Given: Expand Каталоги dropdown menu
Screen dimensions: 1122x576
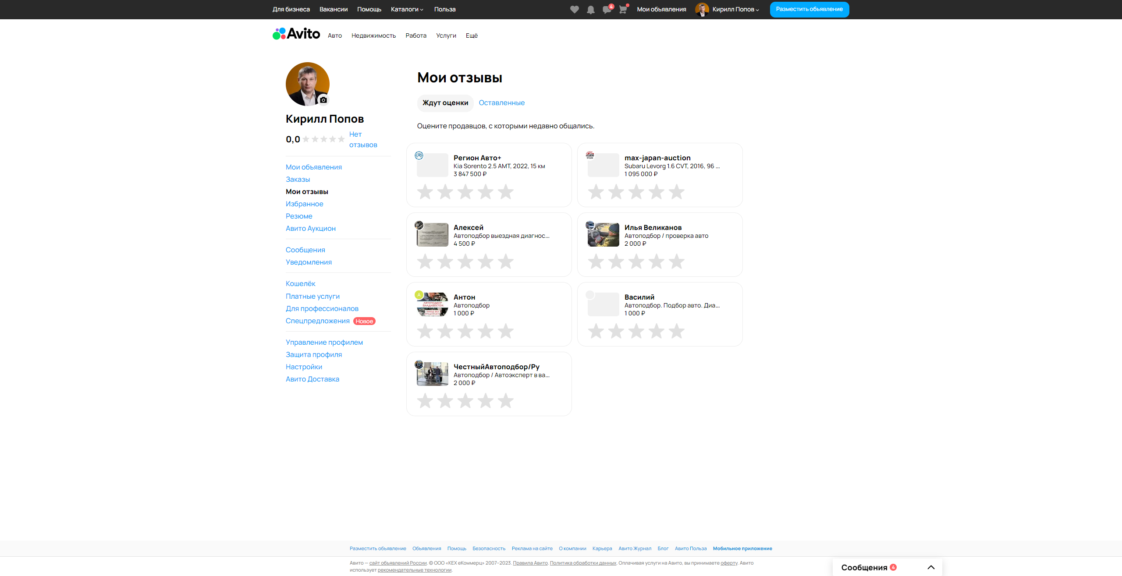Looking at the screenshot, I should (x=407, y=9).
